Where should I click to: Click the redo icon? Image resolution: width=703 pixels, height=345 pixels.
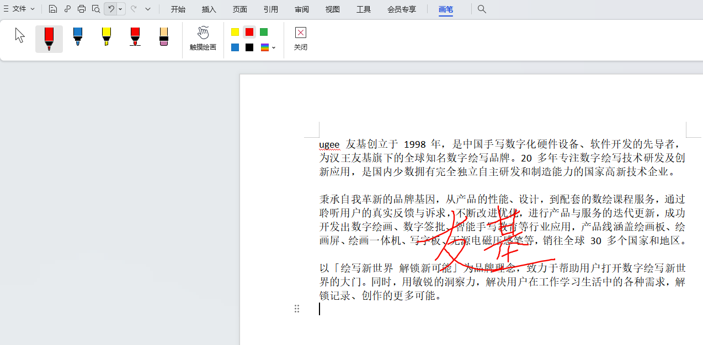point(134,9)
